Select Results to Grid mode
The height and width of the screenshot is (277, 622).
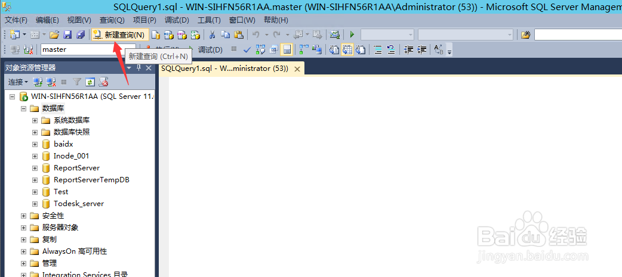[x=347, y=49]
